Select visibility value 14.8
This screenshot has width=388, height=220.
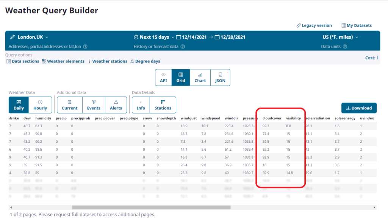coord(289,173)
